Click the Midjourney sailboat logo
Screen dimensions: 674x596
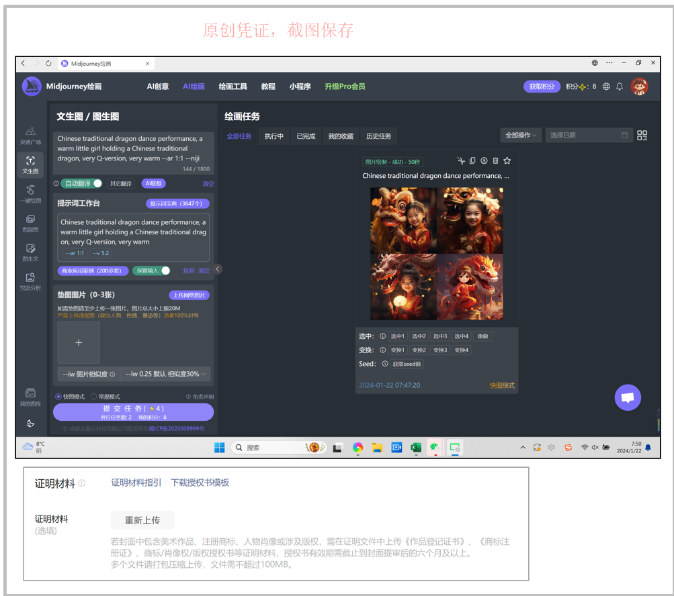pos(32,87)
